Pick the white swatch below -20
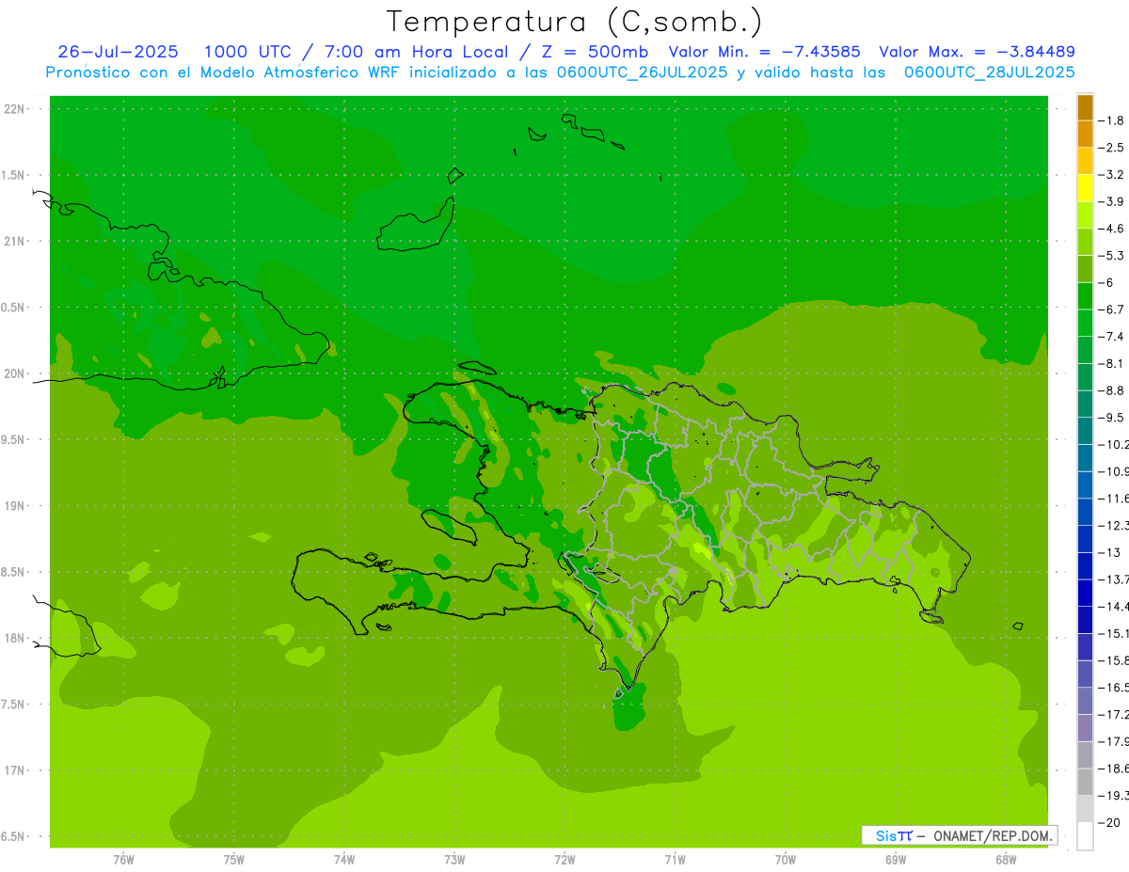1129x872 pixels. (x=1085, y=836)
